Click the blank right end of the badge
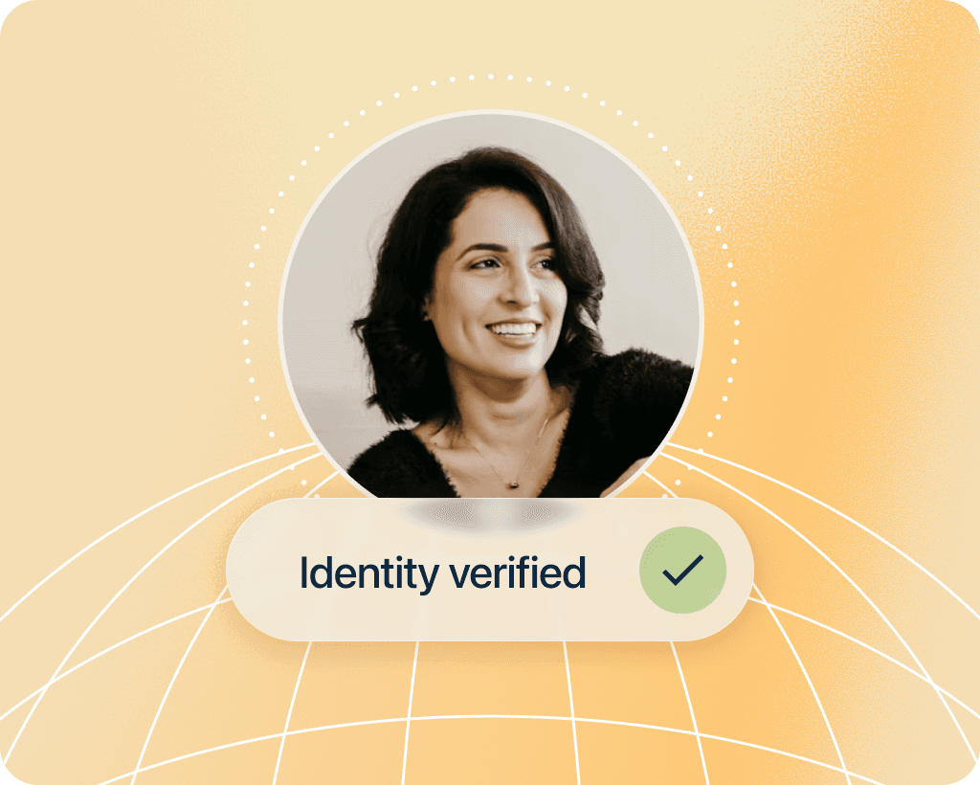This screenshot has width=980, height=785. coord(740,570)
